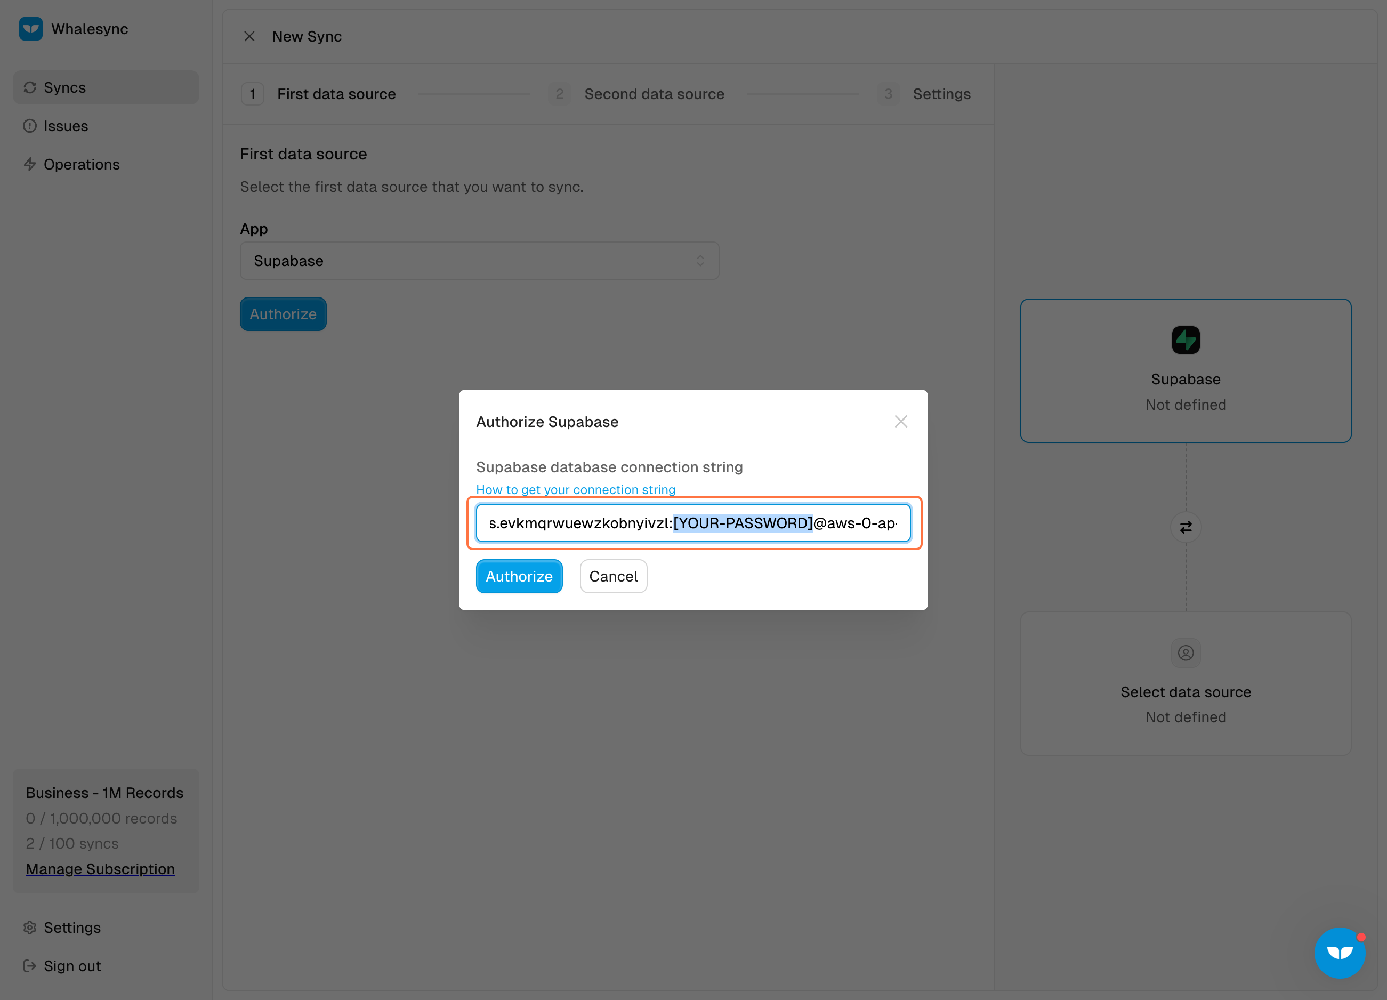
Task: Close the New Sync panel with the X
Action: click(249, 37)
